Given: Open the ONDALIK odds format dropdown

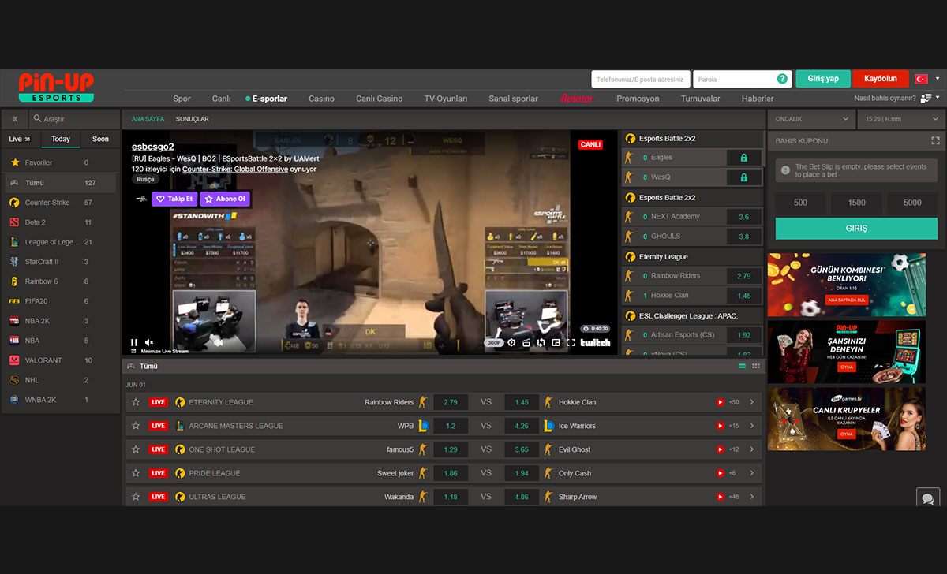Looking at the screenshot, I should coord(810,119).
